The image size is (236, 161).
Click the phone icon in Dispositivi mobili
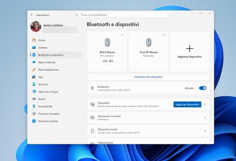coord(92,131)
